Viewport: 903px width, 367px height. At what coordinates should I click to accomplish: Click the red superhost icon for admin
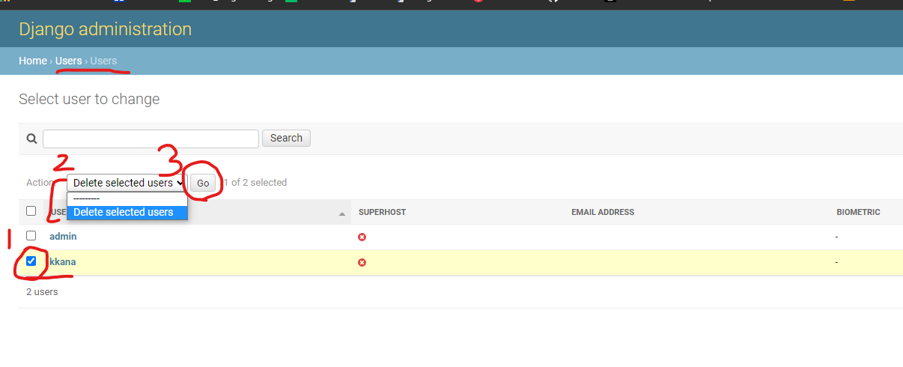362,237
